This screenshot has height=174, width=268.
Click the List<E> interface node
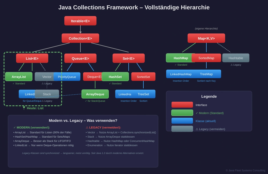coord(32,58)
